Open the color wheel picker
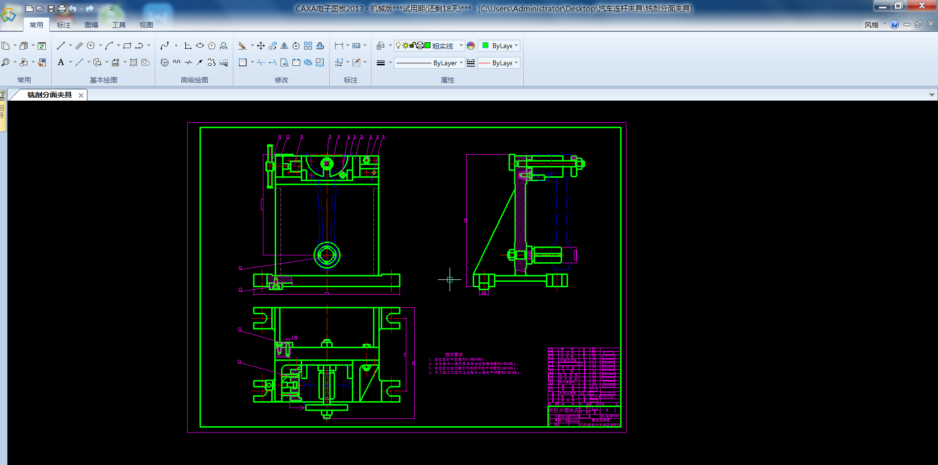The image size is (938, 465). pyautogui.click(x=471, y=46)
